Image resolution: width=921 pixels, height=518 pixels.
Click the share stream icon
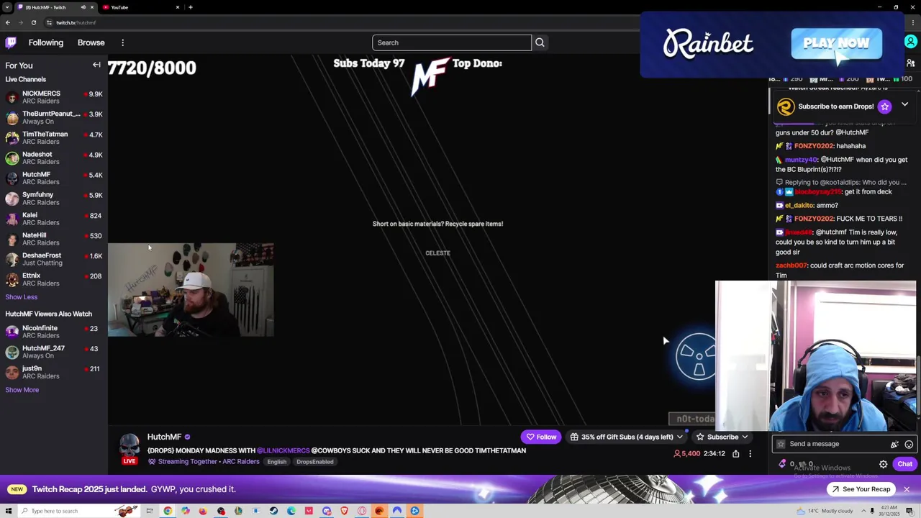(735, 454)
